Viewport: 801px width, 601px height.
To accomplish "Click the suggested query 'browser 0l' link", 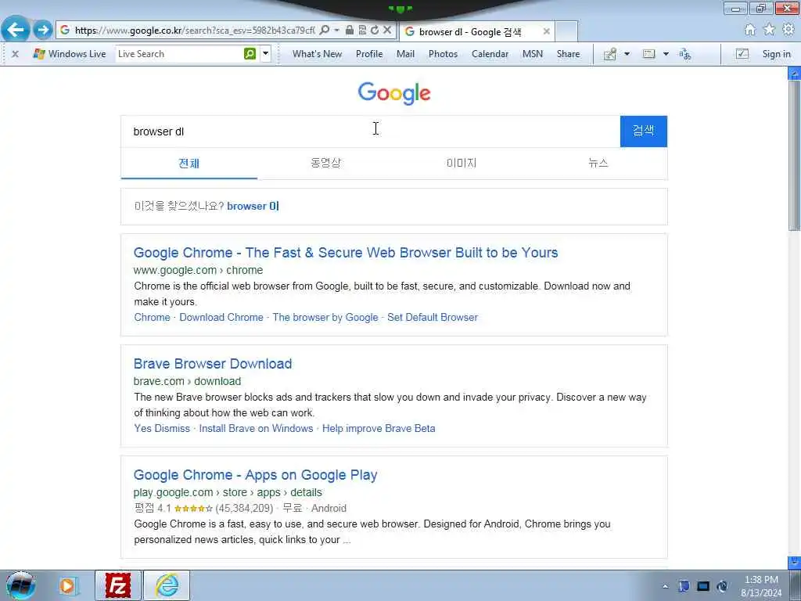I will click(253, 206).
